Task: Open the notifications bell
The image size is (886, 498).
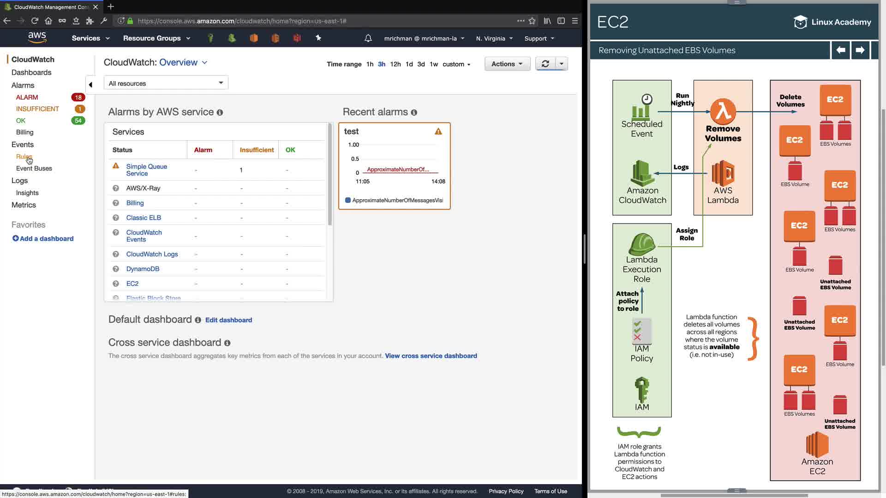Action: point(368,38)
